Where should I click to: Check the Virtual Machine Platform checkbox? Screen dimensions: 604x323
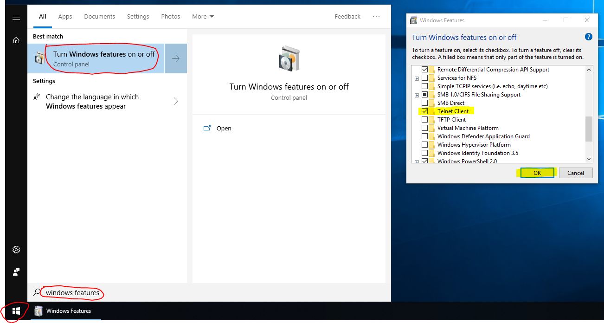(424, 128)
